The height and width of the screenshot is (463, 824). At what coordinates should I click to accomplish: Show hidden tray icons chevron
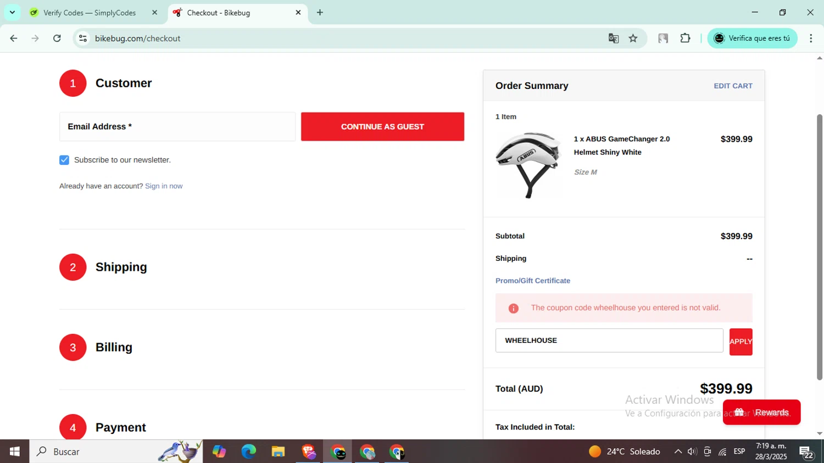[678, 451]
